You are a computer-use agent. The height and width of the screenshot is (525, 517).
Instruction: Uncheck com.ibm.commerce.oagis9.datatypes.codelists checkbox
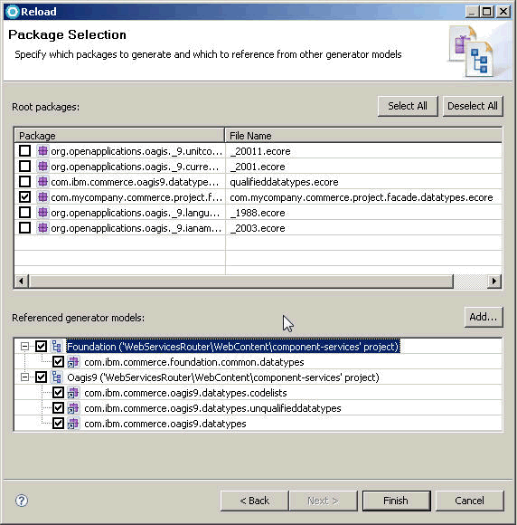point(58,393)
